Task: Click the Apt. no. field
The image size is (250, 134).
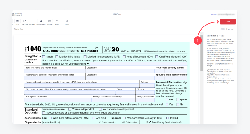Action: click(147, 85)
